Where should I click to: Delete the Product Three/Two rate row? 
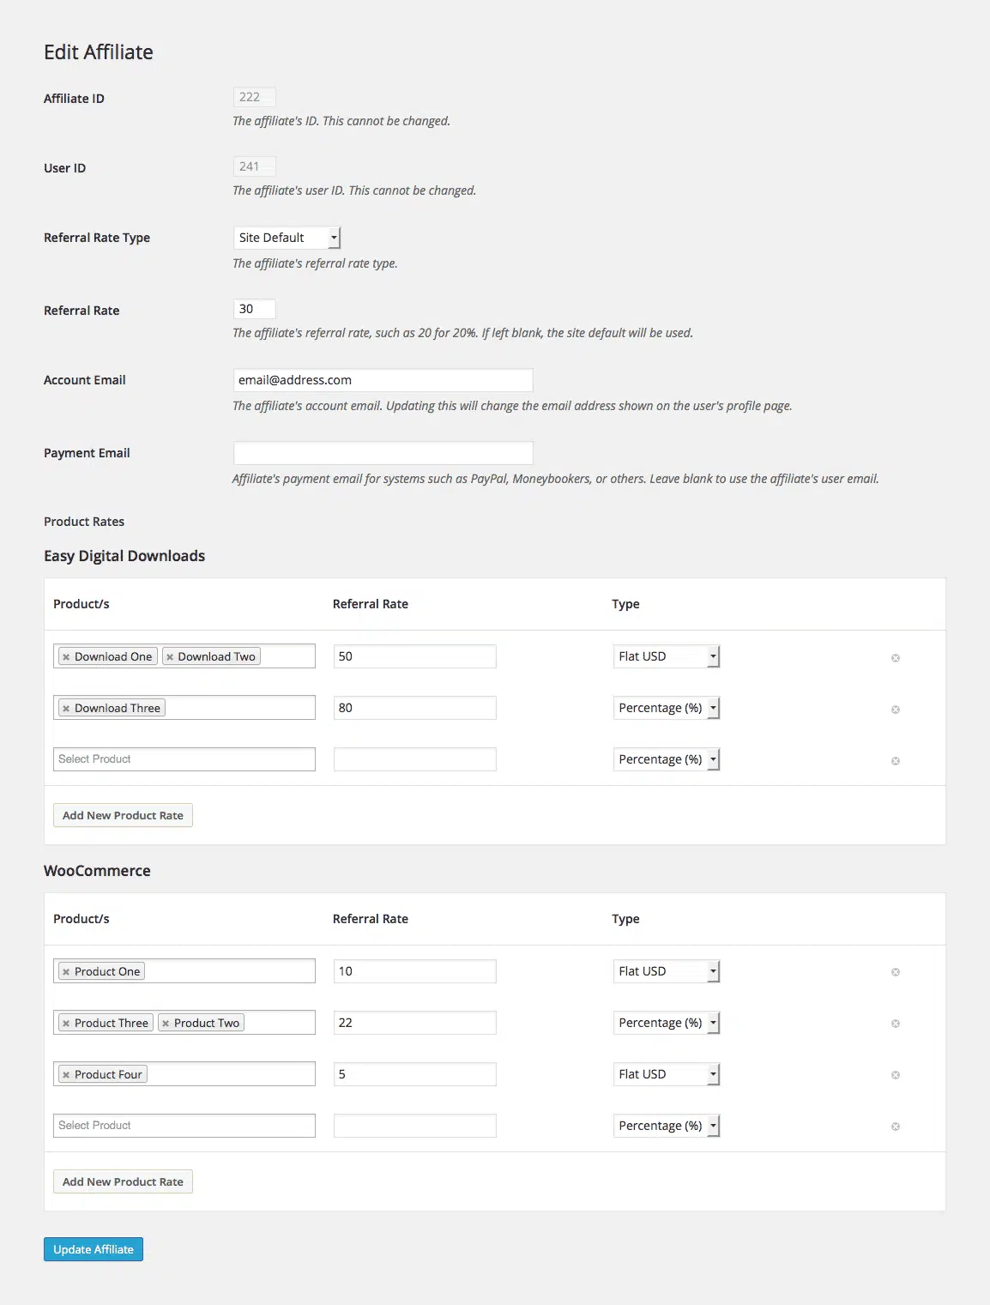point(896,1024)
